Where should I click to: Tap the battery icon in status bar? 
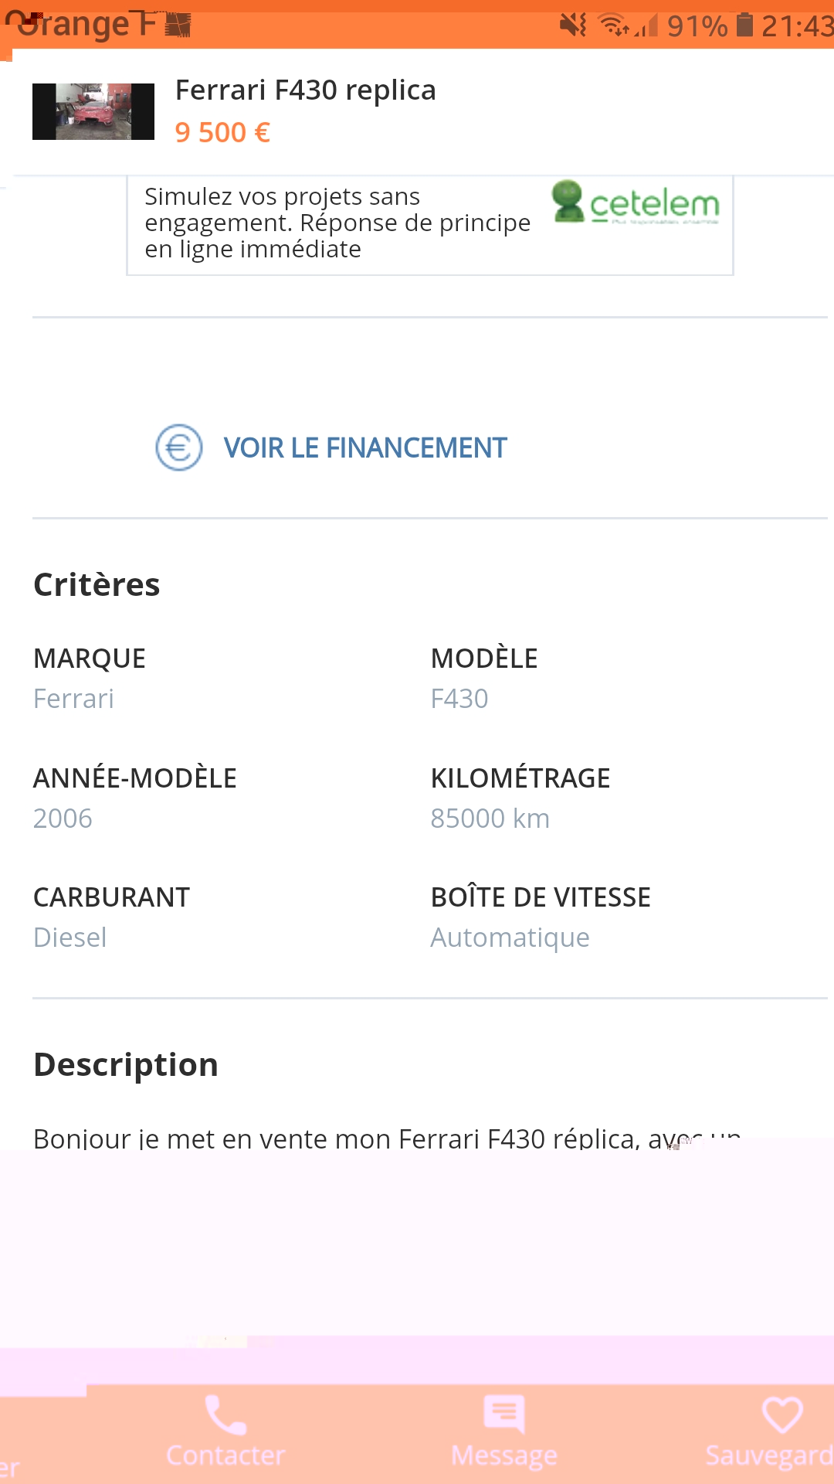click(744, 26)
